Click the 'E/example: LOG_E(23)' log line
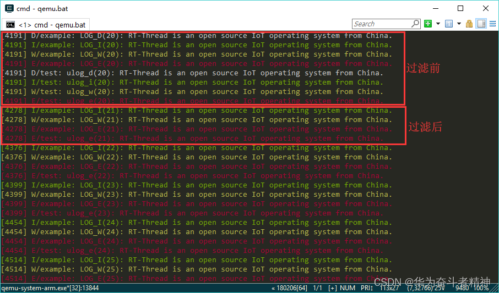499x293 pixels. click(x=197, y=204)
